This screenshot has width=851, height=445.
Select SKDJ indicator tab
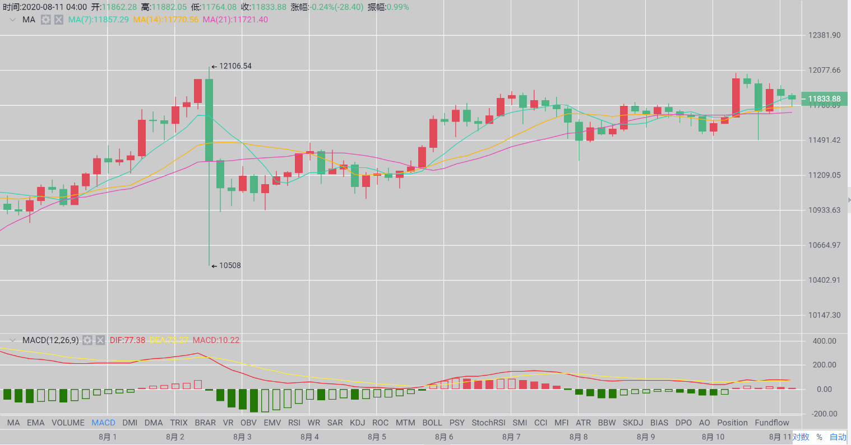click(633, 423)
